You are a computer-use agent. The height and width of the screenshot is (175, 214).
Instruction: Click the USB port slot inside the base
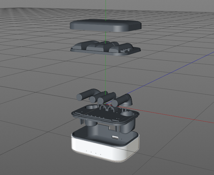point(115,137)
